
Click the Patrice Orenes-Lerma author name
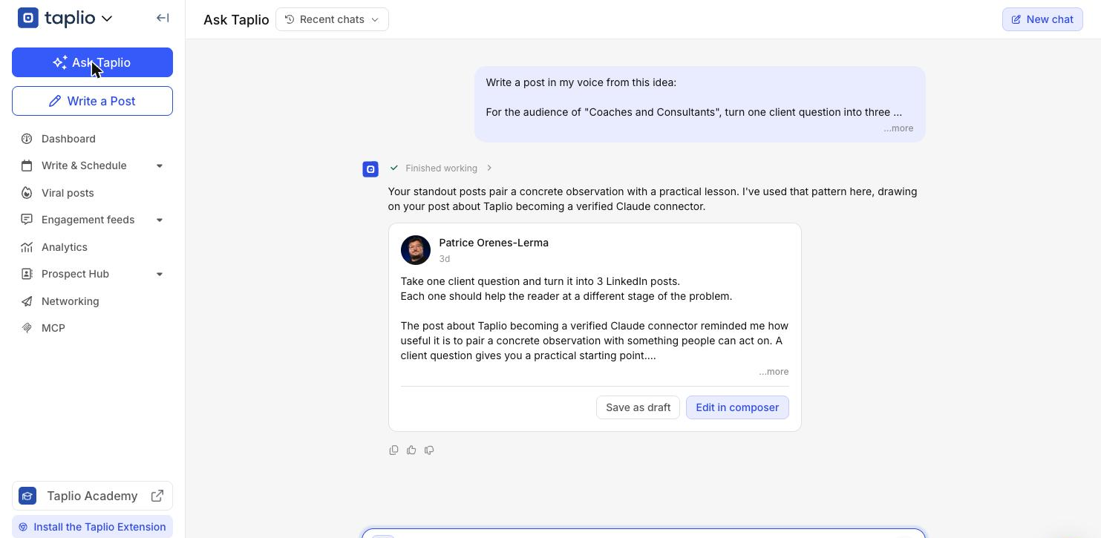click(x=494, y=243)
